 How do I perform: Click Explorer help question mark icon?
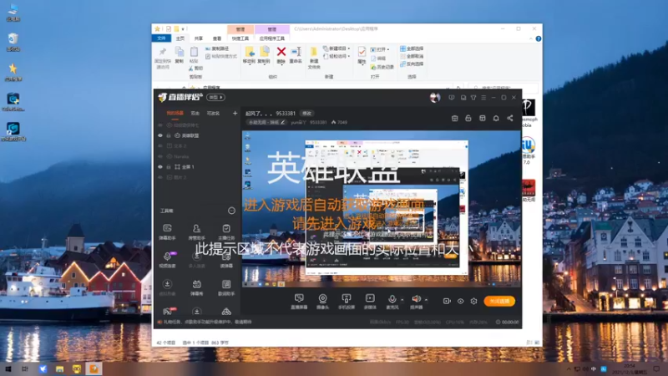tap(539, 38)
